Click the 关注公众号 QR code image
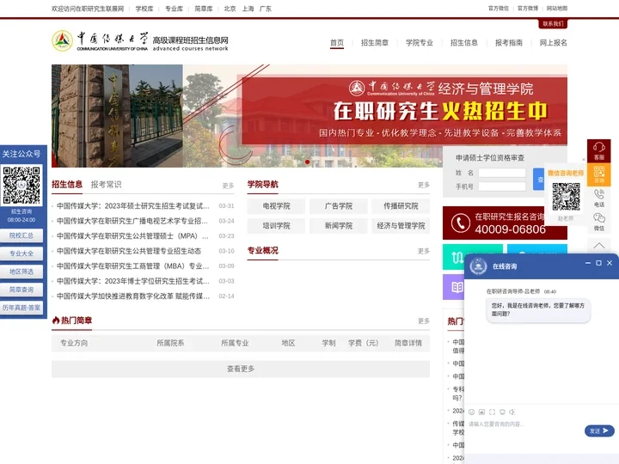 pos(21,185)
